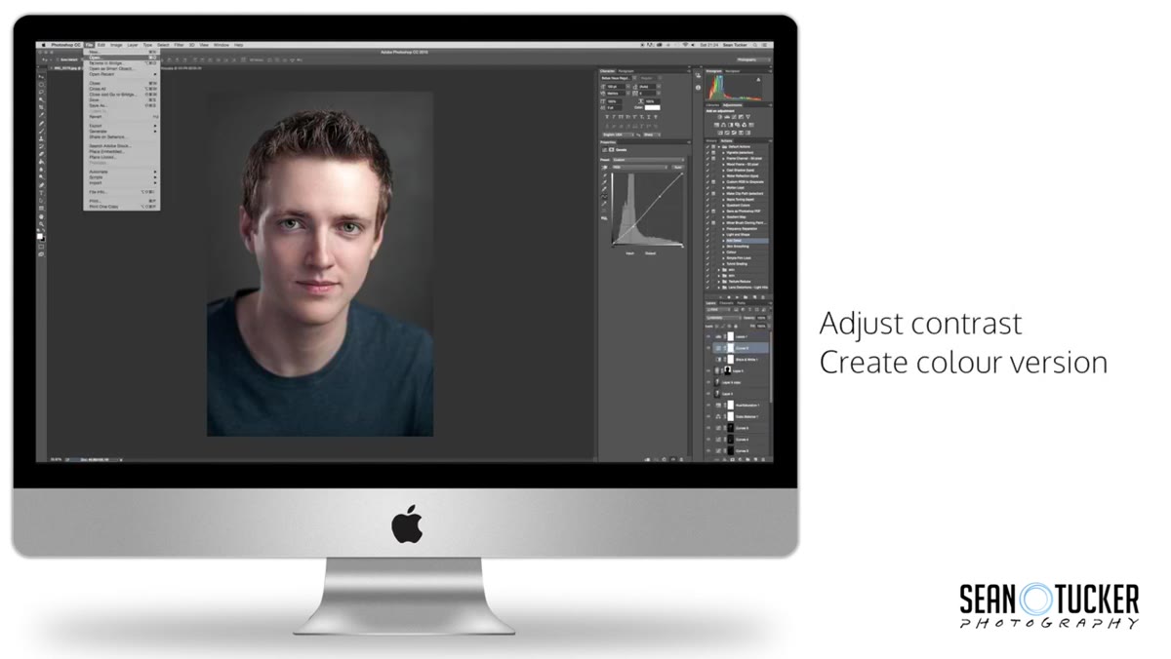Hide the Curves 3 layer
Screen dimensions: 1171x659
(x=708, y=450)
